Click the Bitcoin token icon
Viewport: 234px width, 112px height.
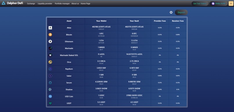50,35
